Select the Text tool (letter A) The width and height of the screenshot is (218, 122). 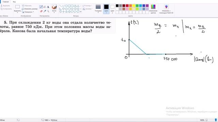pyautogui.click(x=48, y=7)
